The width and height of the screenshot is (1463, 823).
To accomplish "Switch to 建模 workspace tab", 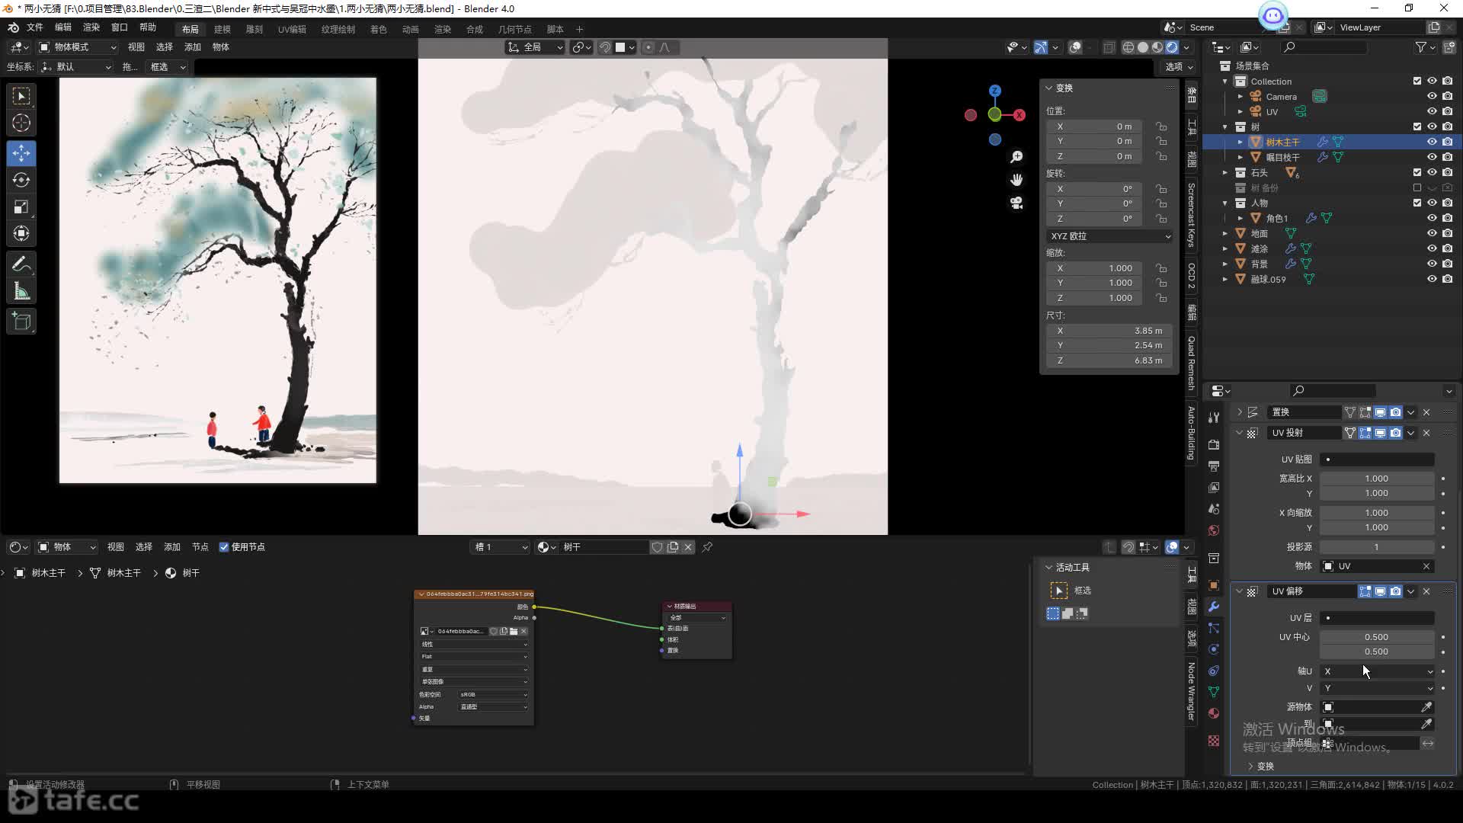I will point(222,29).
